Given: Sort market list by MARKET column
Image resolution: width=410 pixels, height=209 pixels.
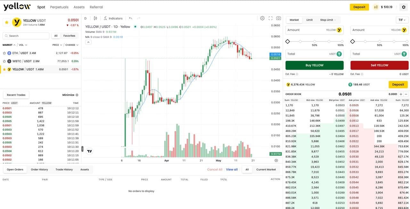Looking at the screenshot, I should pyautogui.click(x=9, y=45).
